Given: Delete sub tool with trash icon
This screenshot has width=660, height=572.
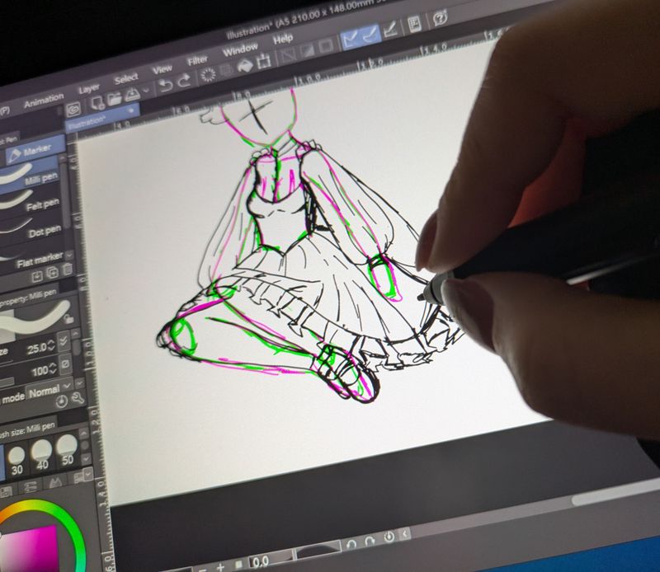Looking at the screenshot, I should pyautogui.click(x=68, y=270).
